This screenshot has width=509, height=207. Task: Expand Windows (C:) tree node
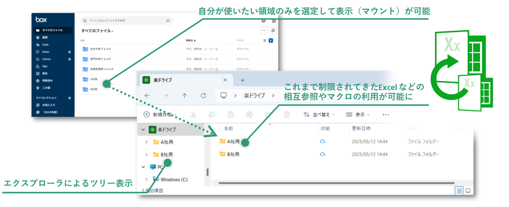pos(147,179)
